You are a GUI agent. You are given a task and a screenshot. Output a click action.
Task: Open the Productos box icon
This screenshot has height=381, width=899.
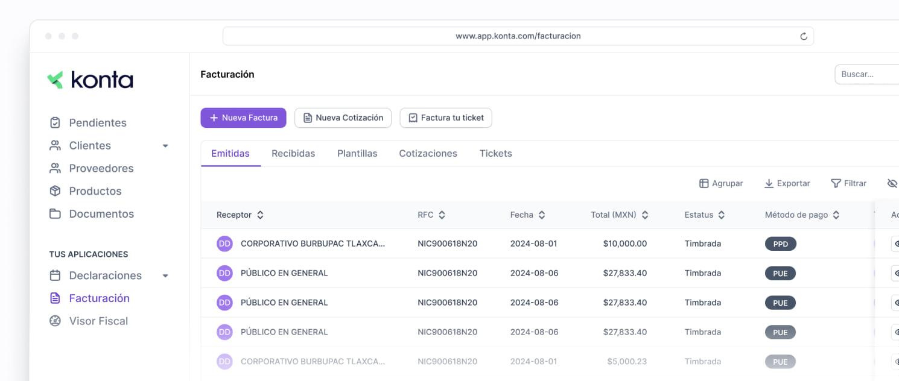(55, 191)
